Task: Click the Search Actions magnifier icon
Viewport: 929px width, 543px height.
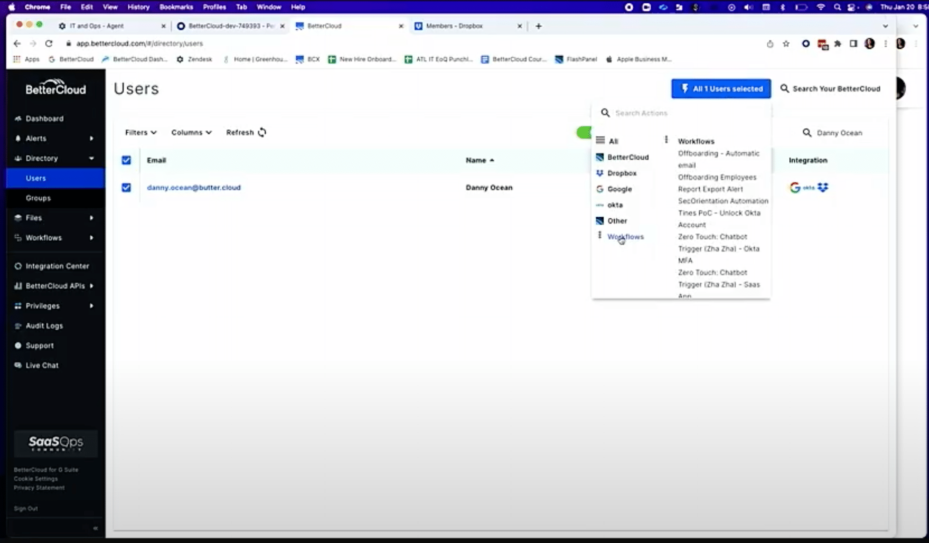Action: [605, 113]
